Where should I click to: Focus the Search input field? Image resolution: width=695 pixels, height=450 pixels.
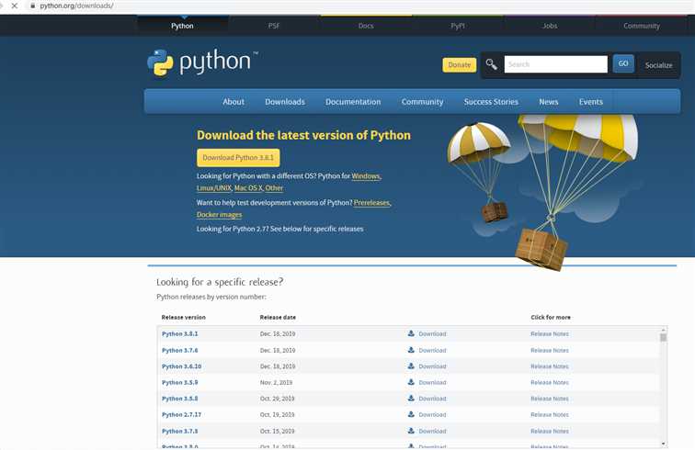click(x=556, y=64)
